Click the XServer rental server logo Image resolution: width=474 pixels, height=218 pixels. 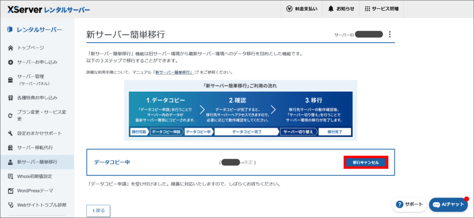(49, 9)
